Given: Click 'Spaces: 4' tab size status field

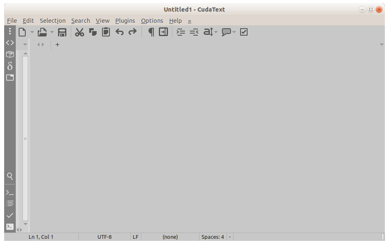Looking at the screenshot, I should (213, 237).
